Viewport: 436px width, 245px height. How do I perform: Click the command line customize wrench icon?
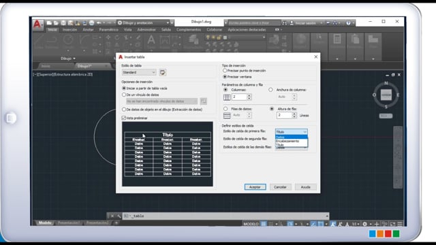point(119,216)
